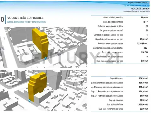Click 'Cantidad de patios o vacíos por piso'
Viewport: 151px width, 113px height.
click(x=109, y=35)
